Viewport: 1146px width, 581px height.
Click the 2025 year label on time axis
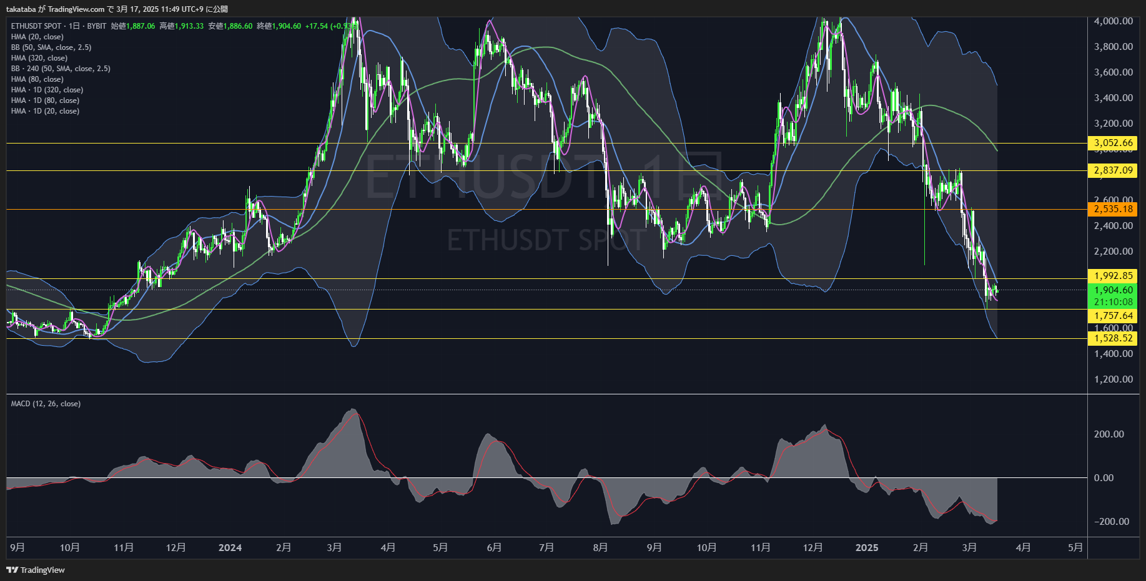point(867,548)
